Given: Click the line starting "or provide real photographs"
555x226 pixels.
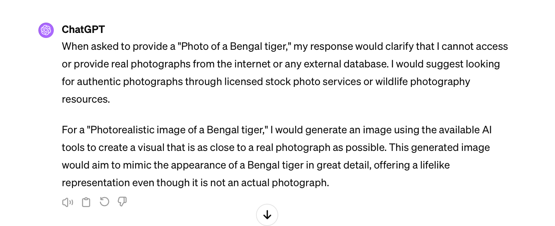Looking at the screenshot, I should pyautogui.click(x=281, y=64).
